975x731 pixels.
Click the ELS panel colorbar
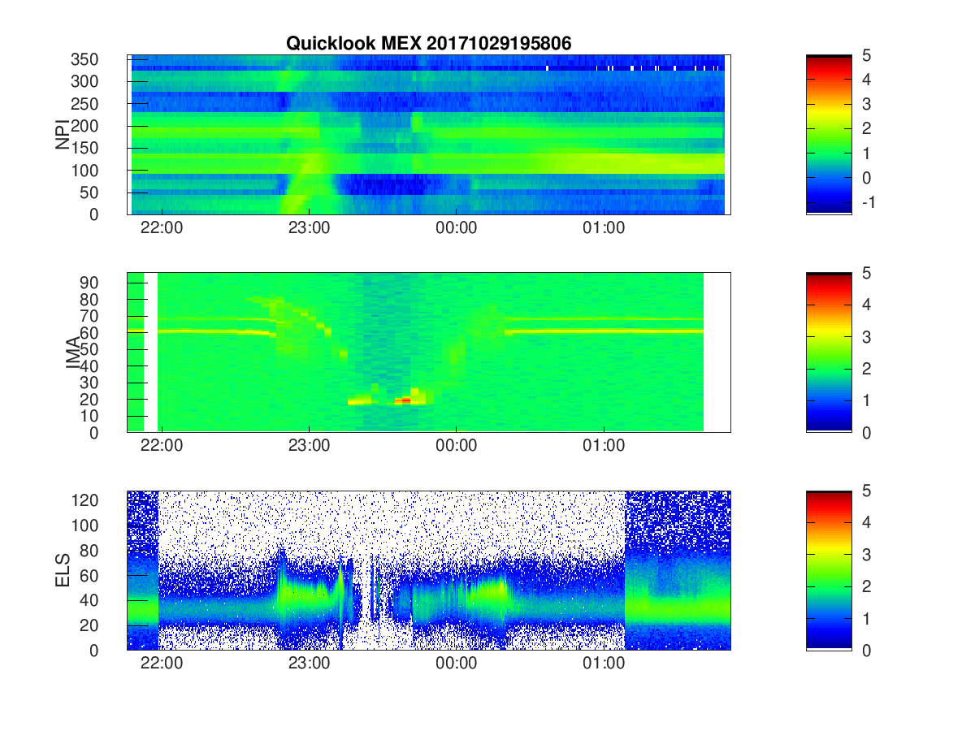coord(829,570)
